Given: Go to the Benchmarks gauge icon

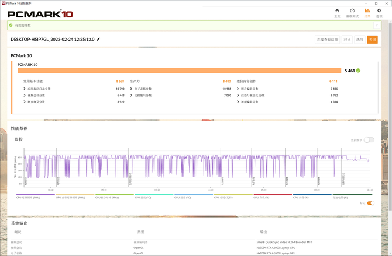Looking at the screenshot, I should tap(352, 12).
